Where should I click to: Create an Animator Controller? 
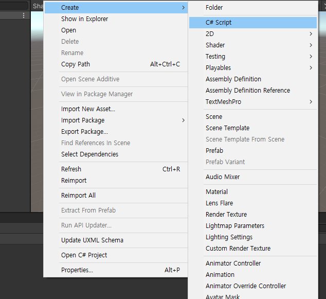click(253, 263)
